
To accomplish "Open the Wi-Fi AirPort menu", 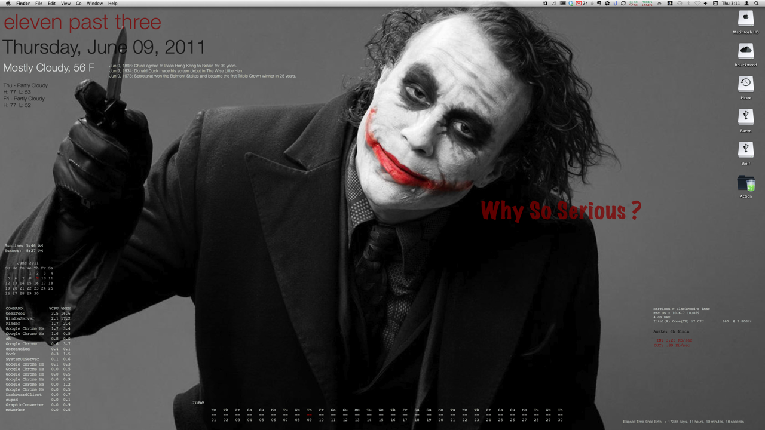I will click(697, 4).
